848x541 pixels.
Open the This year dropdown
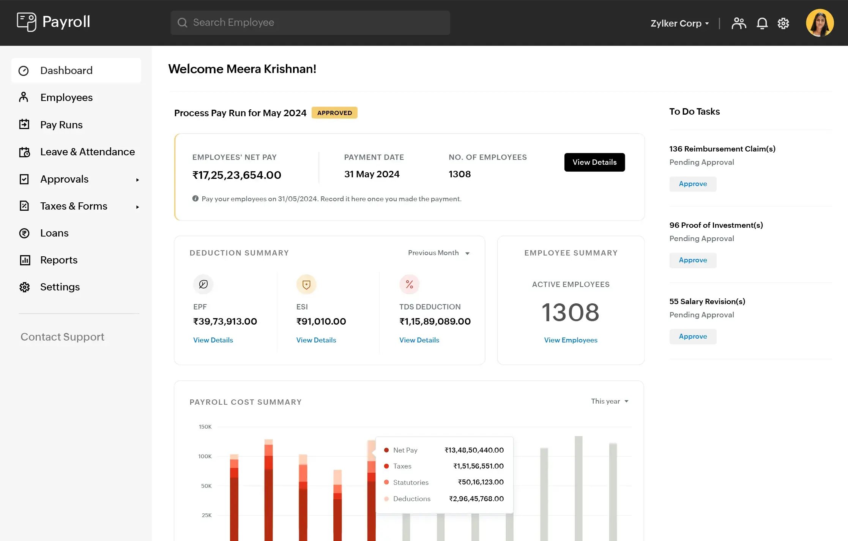pyautogui.click(x=609, y=401)
